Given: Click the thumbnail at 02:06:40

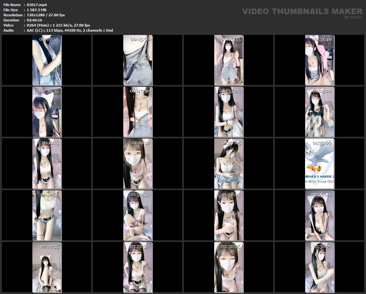Looking at the screenshot, I should 319,215.
